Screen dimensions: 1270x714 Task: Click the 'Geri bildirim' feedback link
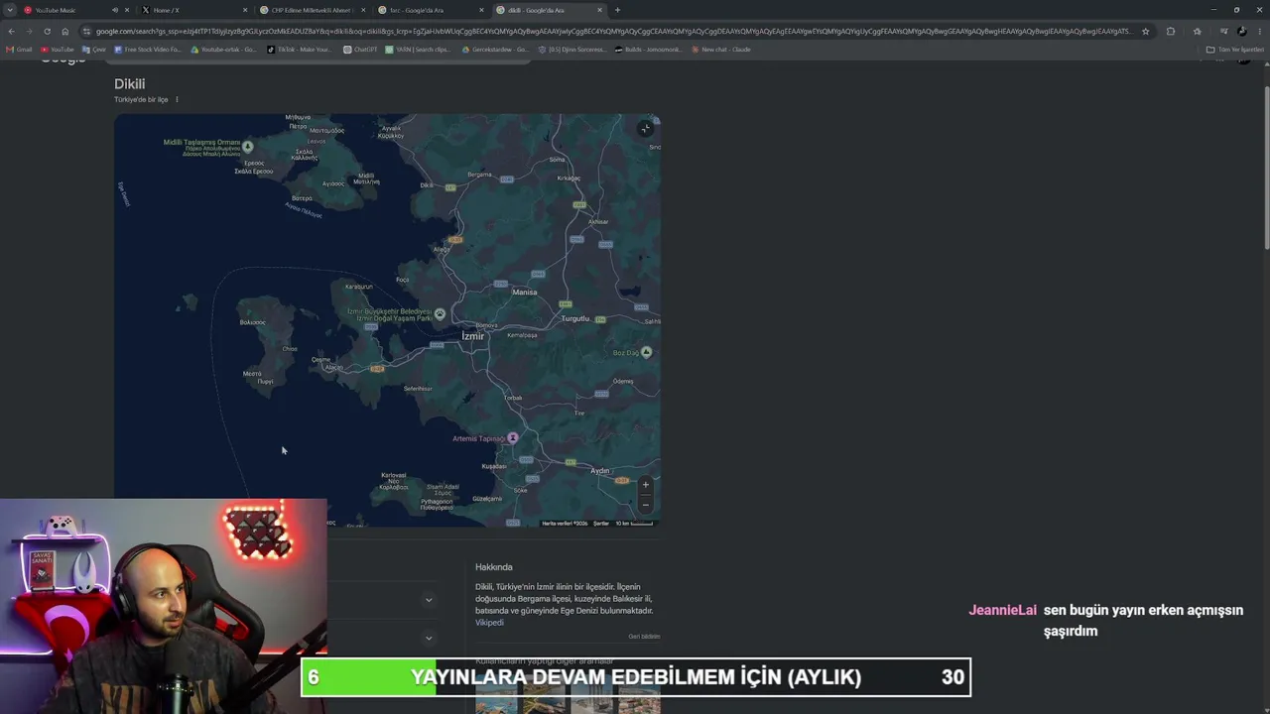click(644, 637)
